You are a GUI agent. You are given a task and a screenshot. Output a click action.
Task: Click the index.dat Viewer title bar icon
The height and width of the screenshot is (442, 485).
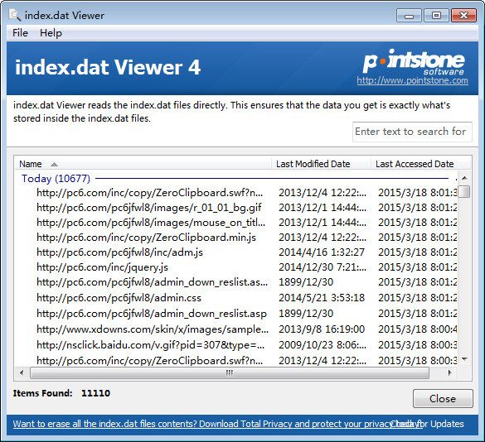pyautogui.click(x=15, y=15)
